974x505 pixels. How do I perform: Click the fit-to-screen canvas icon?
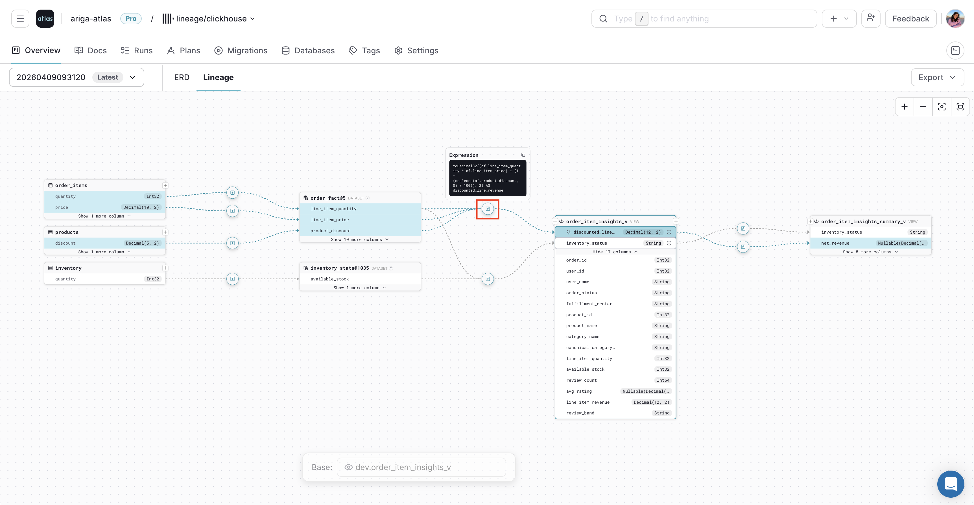[x=961, y=107]
